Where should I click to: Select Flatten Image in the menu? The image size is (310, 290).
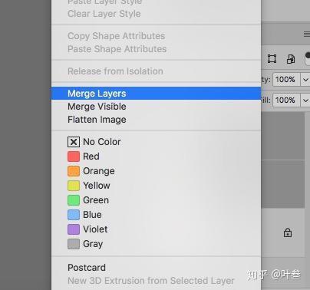pos(97,120)
